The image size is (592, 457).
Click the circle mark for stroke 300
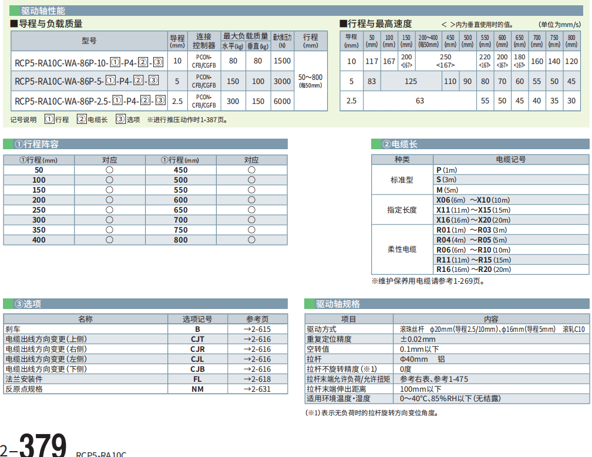coord(109,220)
